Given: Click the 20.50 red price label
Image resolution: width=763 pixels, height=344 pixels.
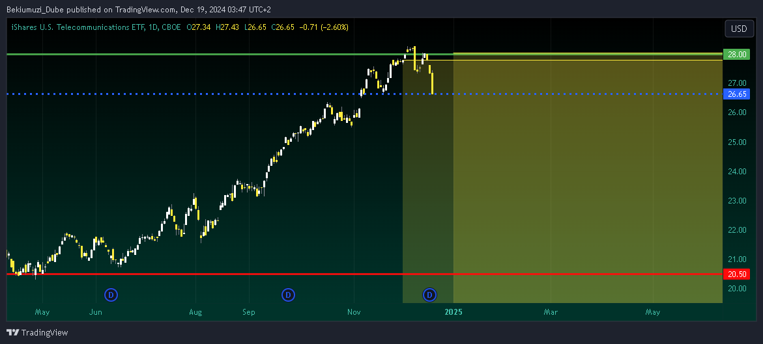Looking at the screenshot, I should coord(737,274).
